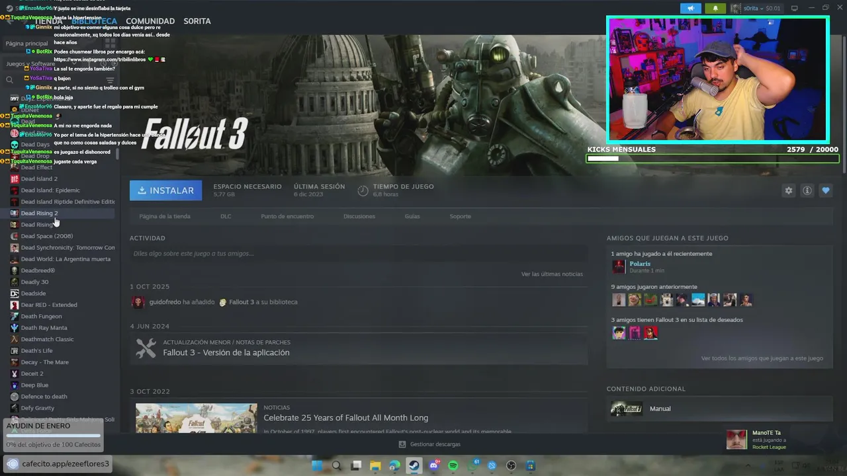Click the first avatar under amigos jugaron anteriormente
The height and width of the screenshot is (476, 847).
tap(619, 299)
